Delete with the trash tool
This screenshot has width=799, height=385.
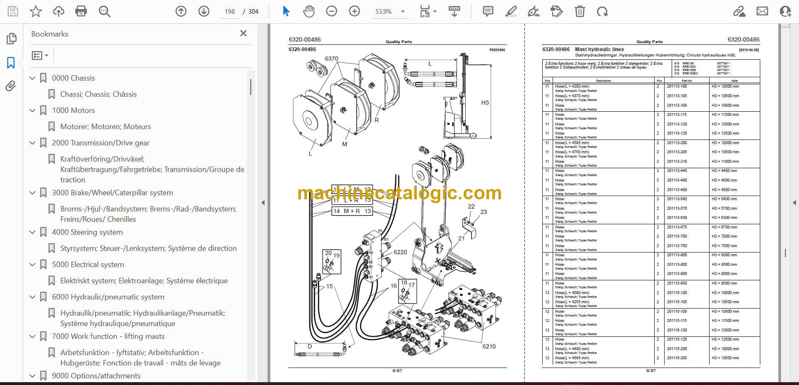[x=580, y=11]
